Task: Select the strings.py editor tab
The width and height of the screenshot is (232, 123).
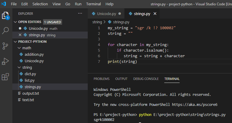Action: coord(142,14)
